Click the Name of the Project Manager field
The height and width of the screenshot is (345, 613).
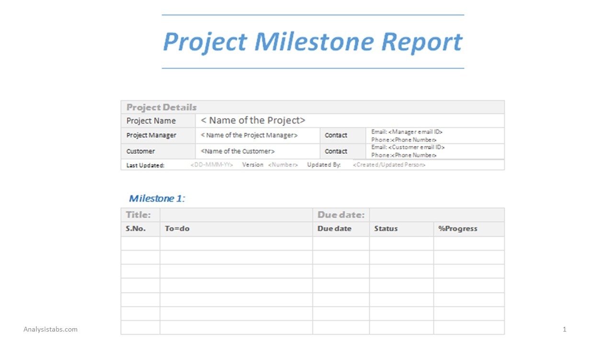(x=249, y=135)
